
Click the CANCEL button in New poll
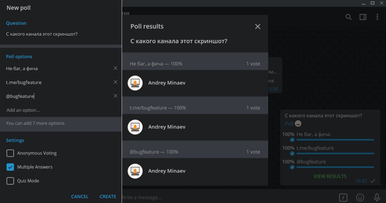pyautogui.click(x=80, y=196)
